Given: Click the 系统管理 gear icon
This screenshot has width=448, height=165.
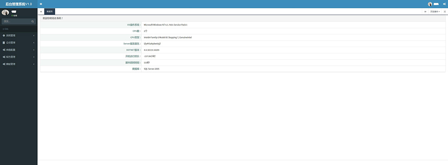Looking at the screenshot, I should click(x=4, y=36).
